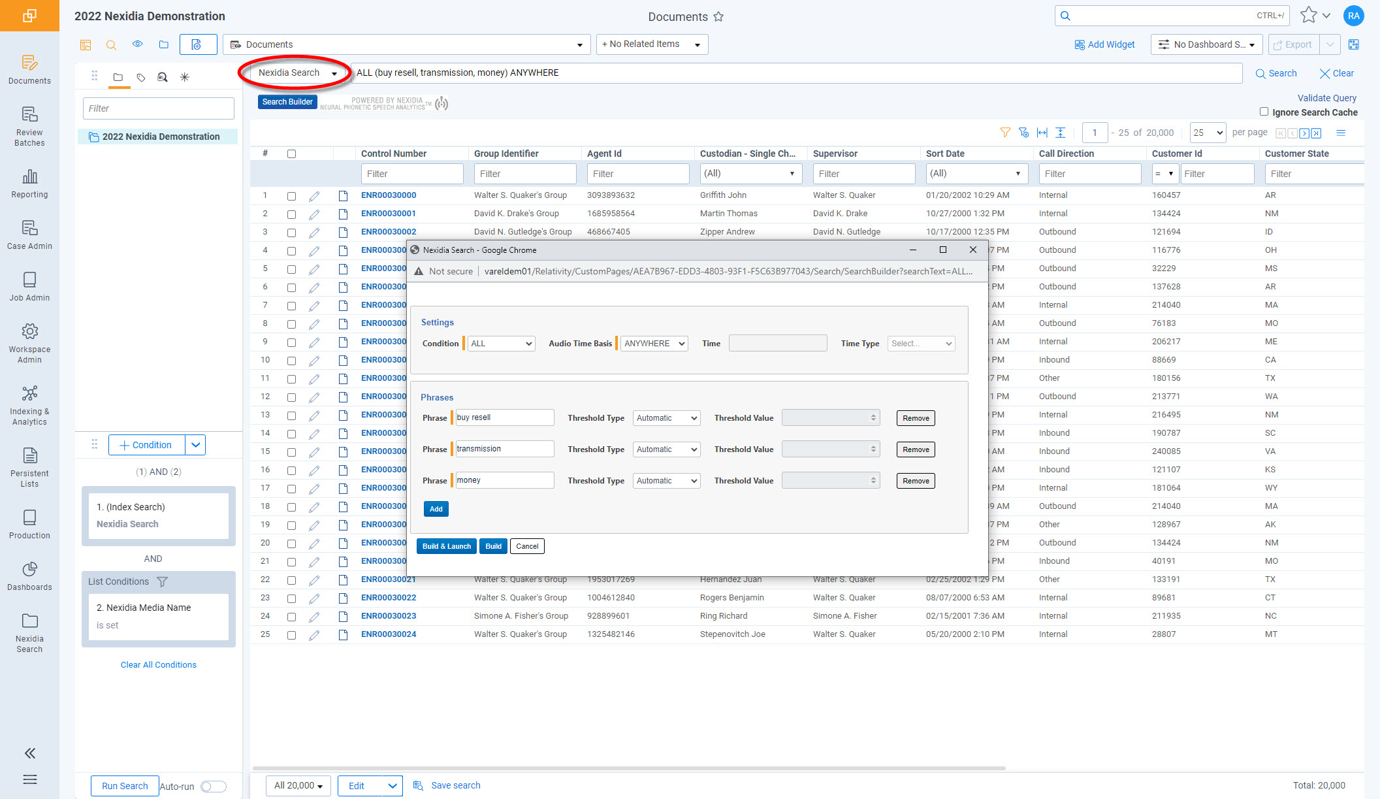Viewport: 1380px width, 799px height.
Task: Open the Condition ALL dropdown
Action: (x=502, y=344)
